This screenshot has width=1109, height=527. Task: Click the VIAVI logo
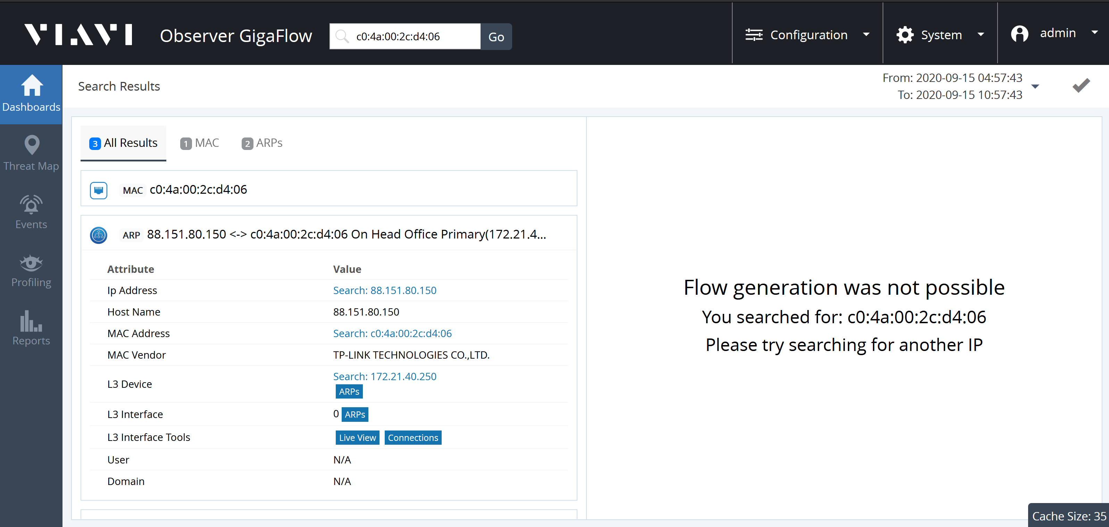coord(78,34)
